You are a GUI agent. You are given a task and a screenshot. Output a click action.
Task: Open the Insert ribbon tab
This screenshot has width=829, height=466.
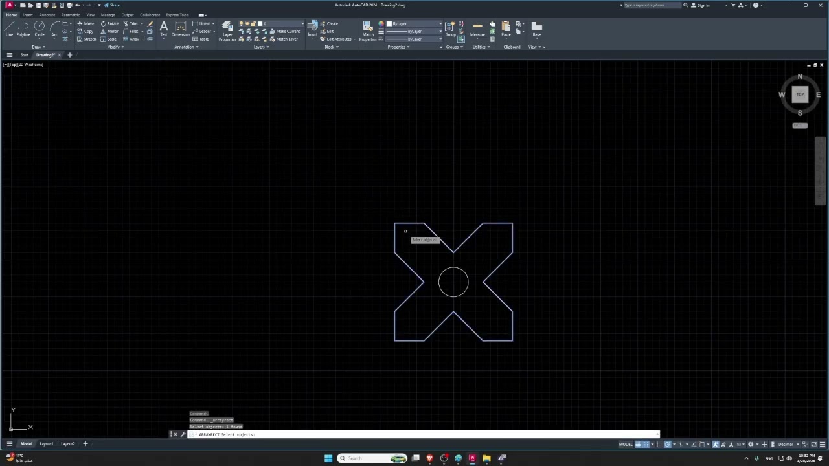(28, 15)
